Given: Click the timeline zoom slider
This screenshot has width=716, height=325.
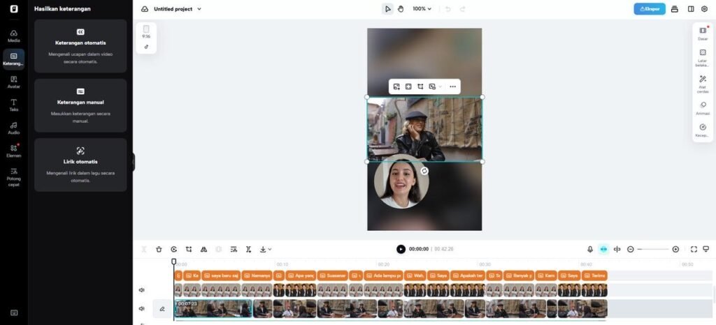Looking at the screenshot, I should pyautogui.click(x=653, y=249).
